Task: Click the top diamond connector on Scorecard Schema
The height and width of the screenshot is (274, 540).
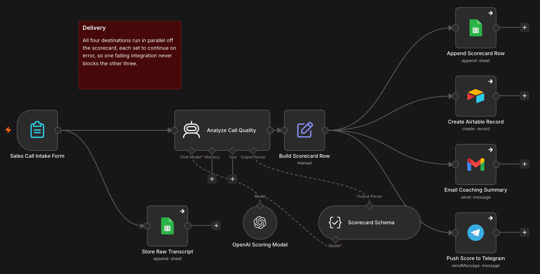Action: [x=369, y=206]
